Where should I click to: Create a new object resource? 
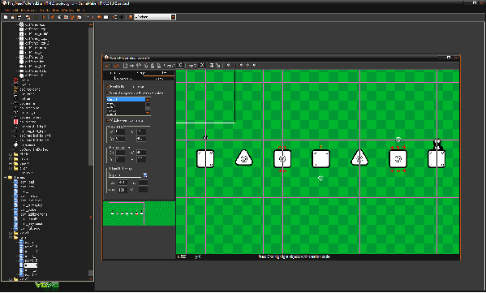(x=99, y=17)
